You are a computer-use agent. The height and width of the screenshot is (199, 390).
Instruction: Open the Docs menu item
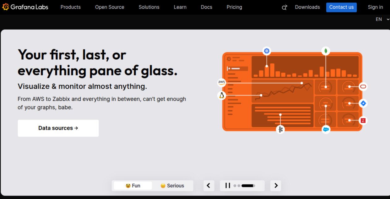tap(206, 7)
